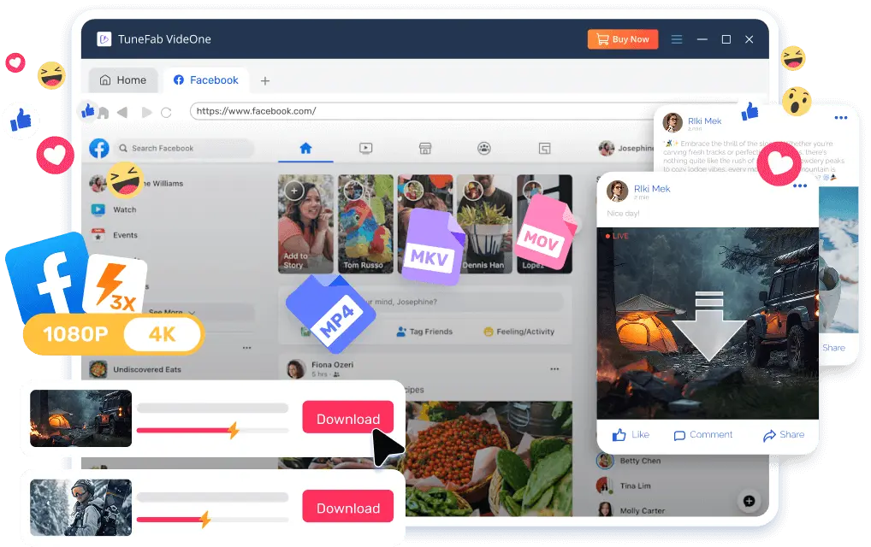
Task: Click the Facebook logo icon
Action: click(x=99, y=148)
